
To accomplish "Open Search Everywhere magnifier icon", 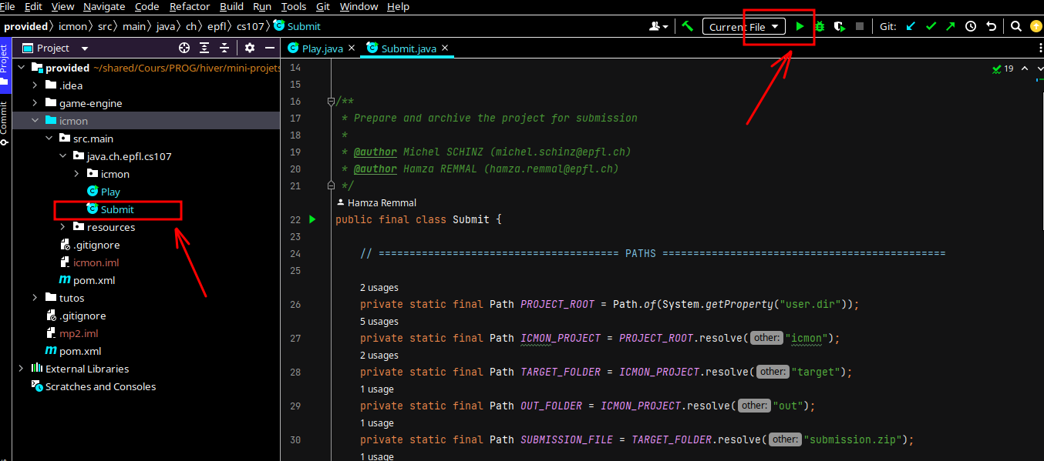I will coord(1016,26).
